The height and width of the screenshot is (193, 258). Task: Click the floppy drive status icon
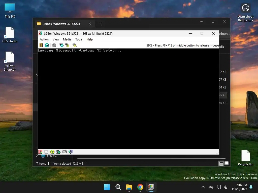coord(40,152)
